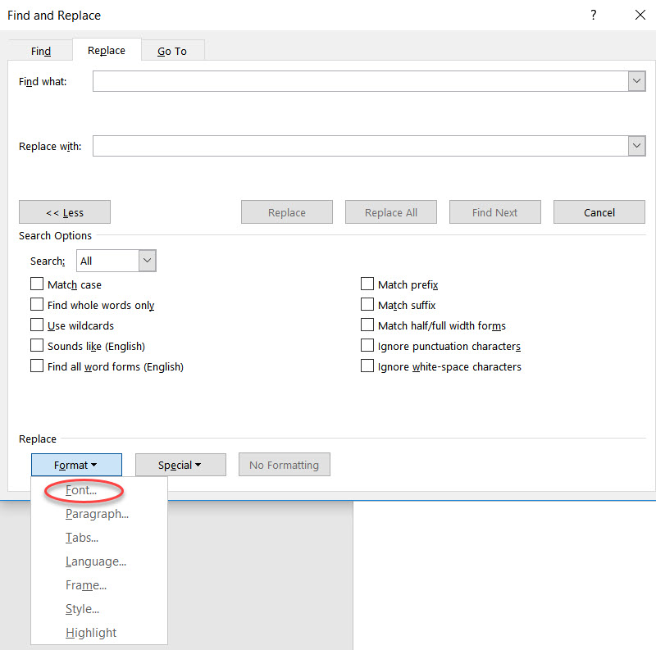
Task: Switch to the Go To tab
Action: [x=172, y=50]
